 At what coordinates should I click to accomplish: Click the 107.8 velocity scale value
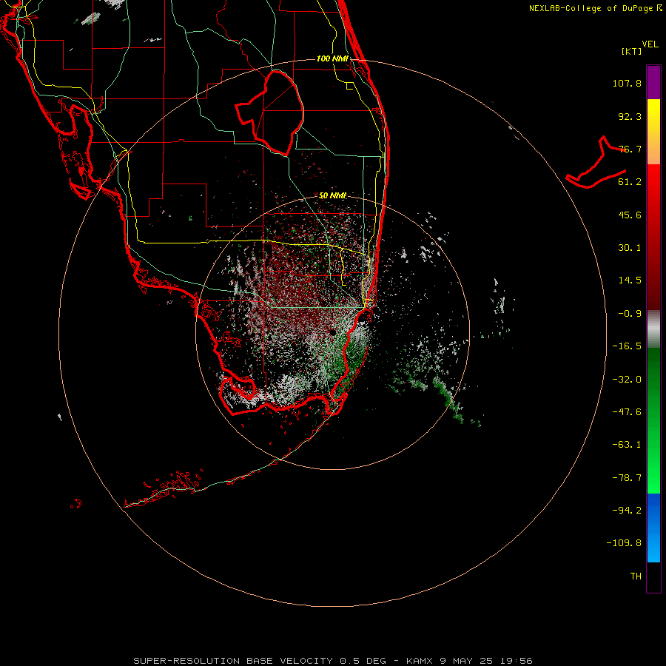627,83
